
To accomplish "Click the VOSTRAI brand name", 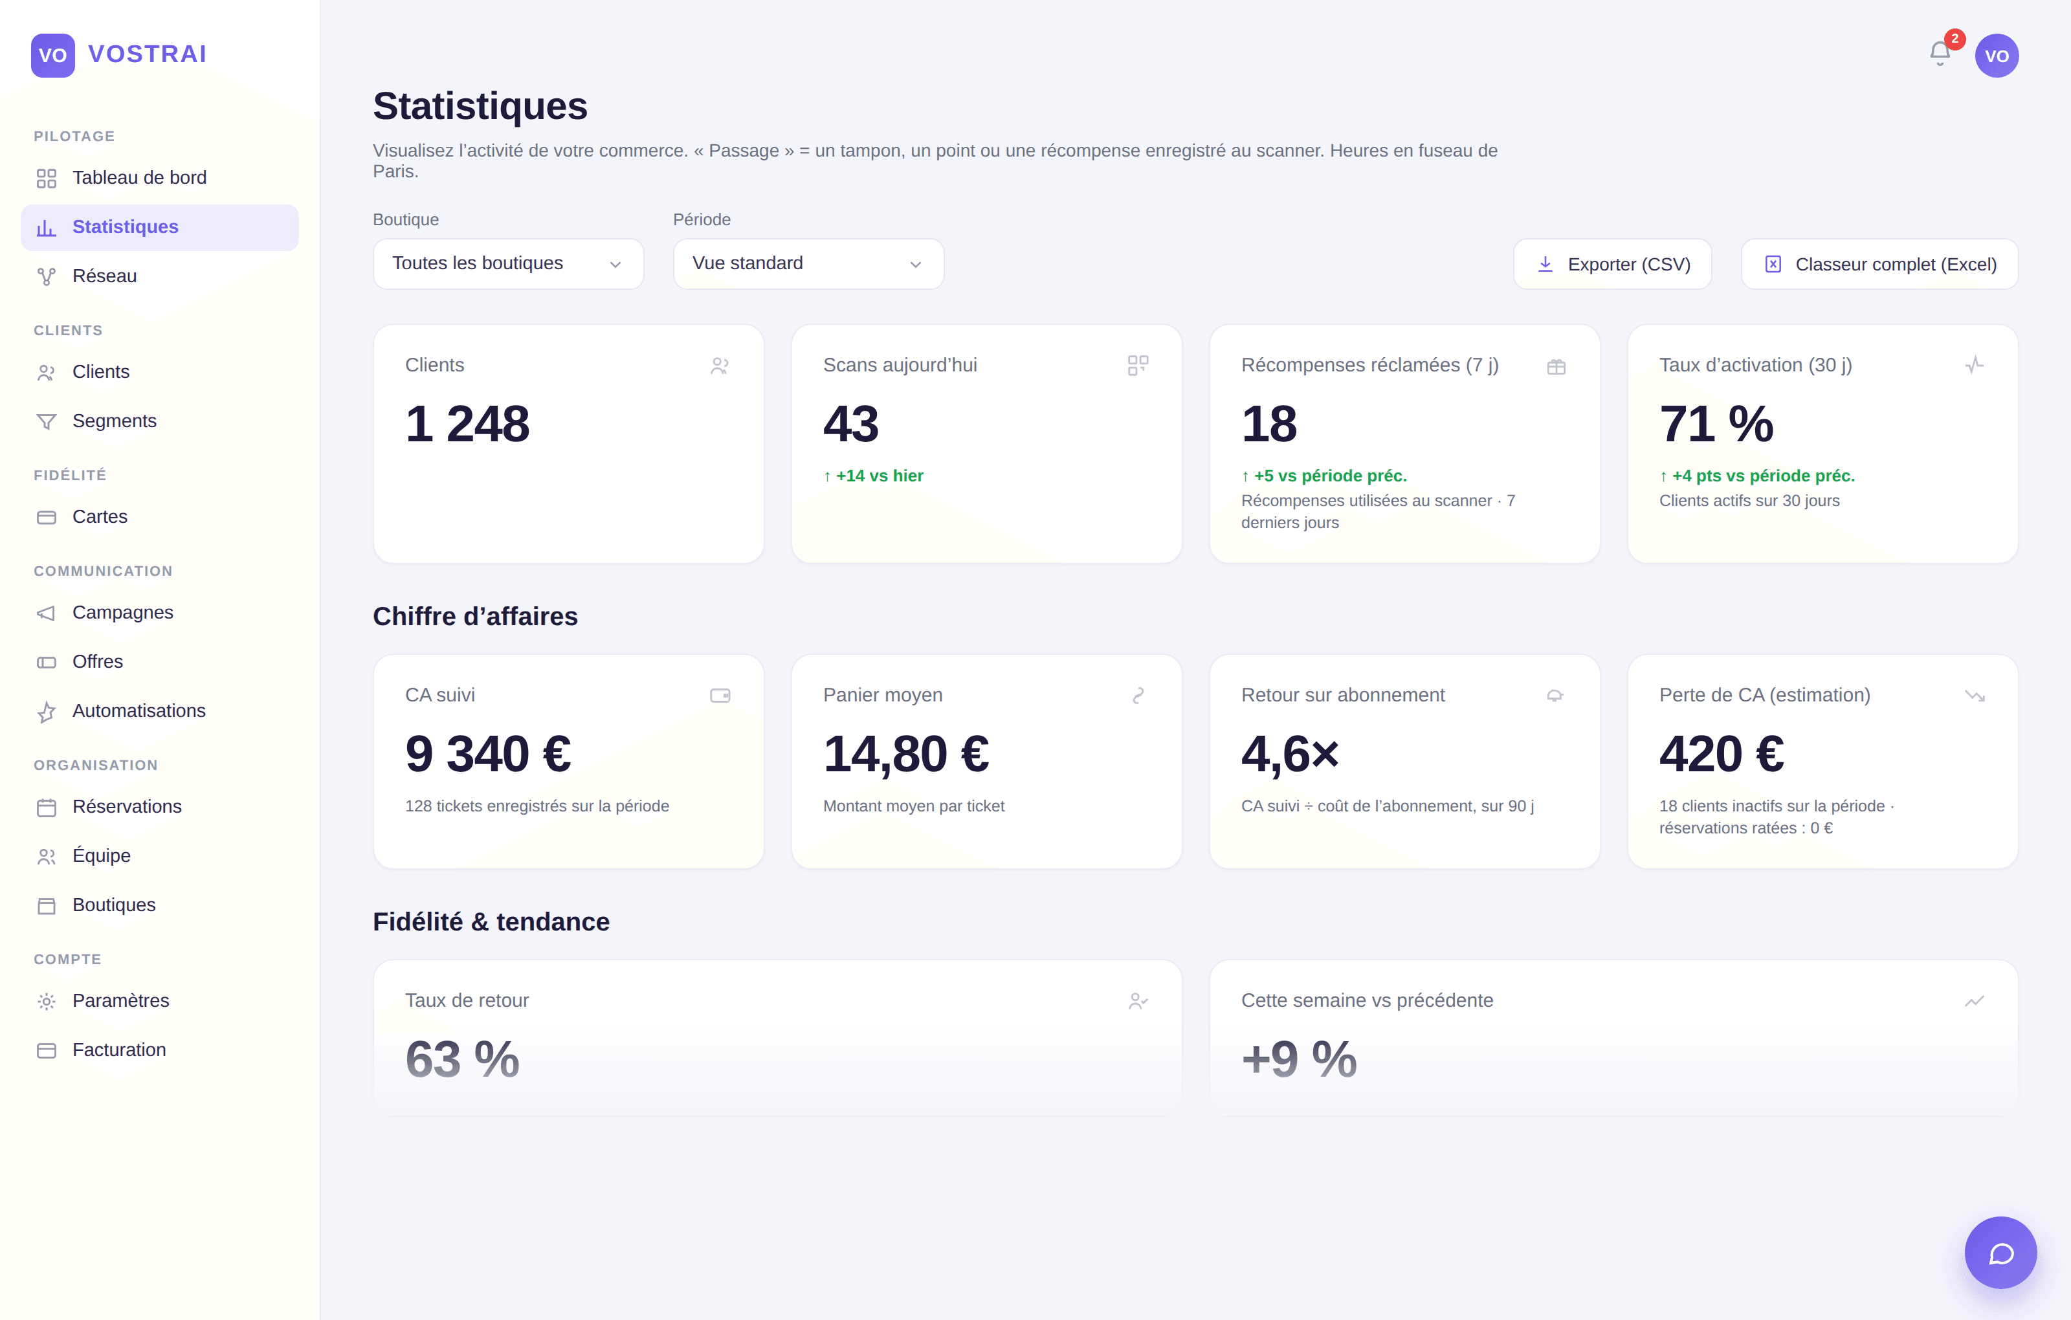I will pyautogui.click(x=147, y=54).
